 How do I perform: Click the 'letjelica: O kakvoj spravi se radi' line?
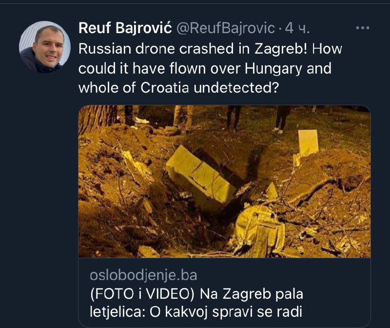pos(196,312)
